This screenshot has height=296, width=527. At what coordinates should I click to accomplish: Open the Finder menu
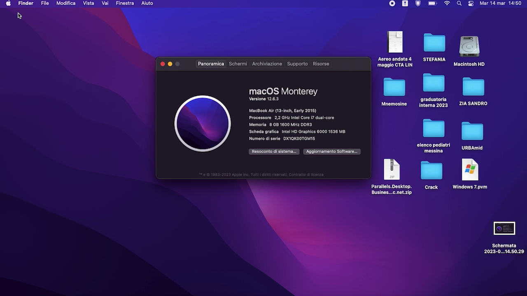pos(26,3)
